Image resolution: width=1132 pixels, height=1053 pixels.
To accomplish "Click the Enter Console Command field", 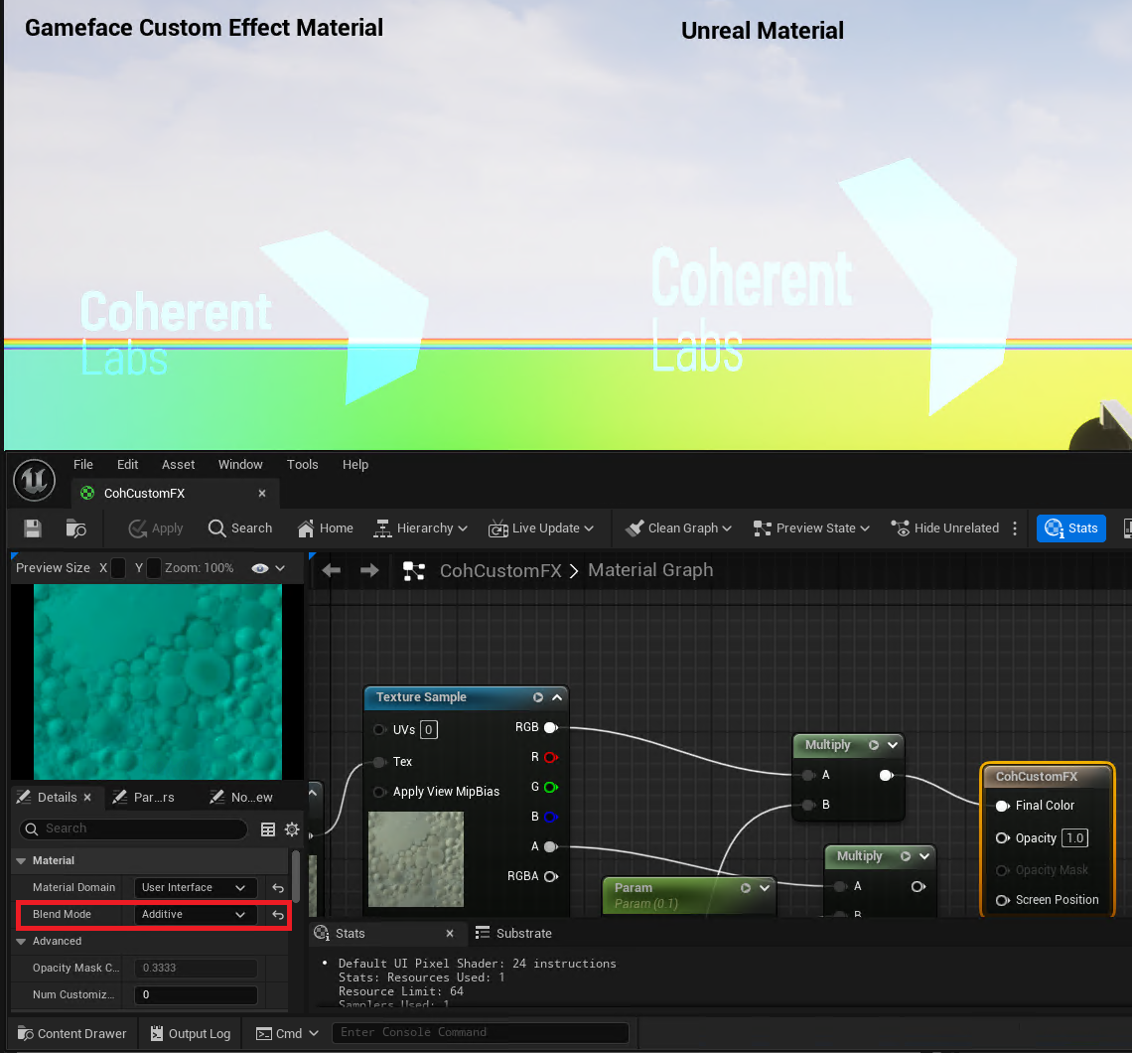I will coord(480,1033).
